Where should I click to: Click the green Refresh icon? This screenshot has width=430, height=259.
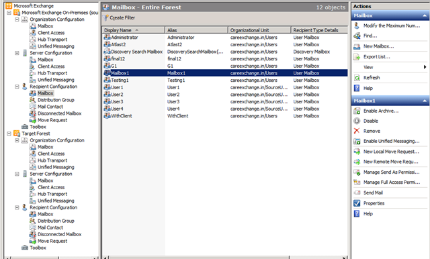coord(357,78)
